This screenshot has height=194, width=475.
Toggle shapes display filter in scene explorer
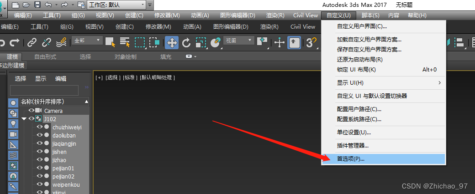(13, 113)
